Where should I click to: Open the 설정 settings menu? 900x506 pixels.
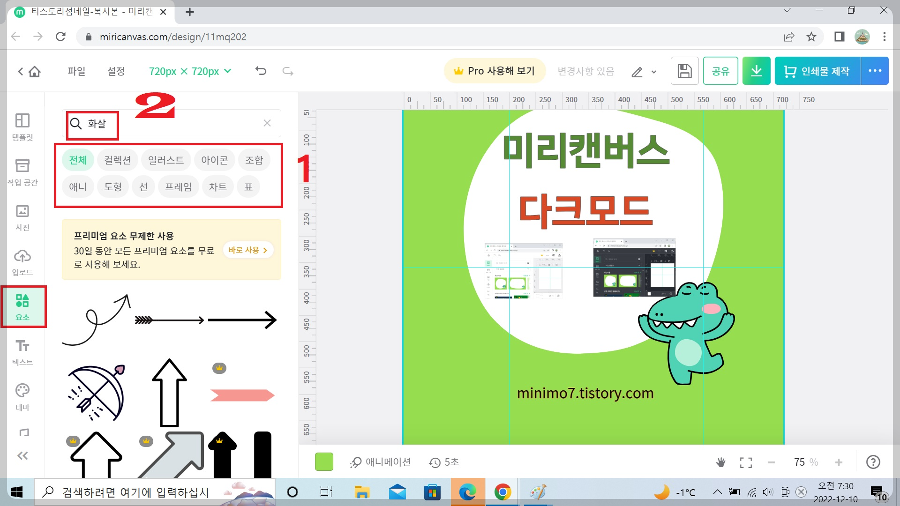(116, 71)
